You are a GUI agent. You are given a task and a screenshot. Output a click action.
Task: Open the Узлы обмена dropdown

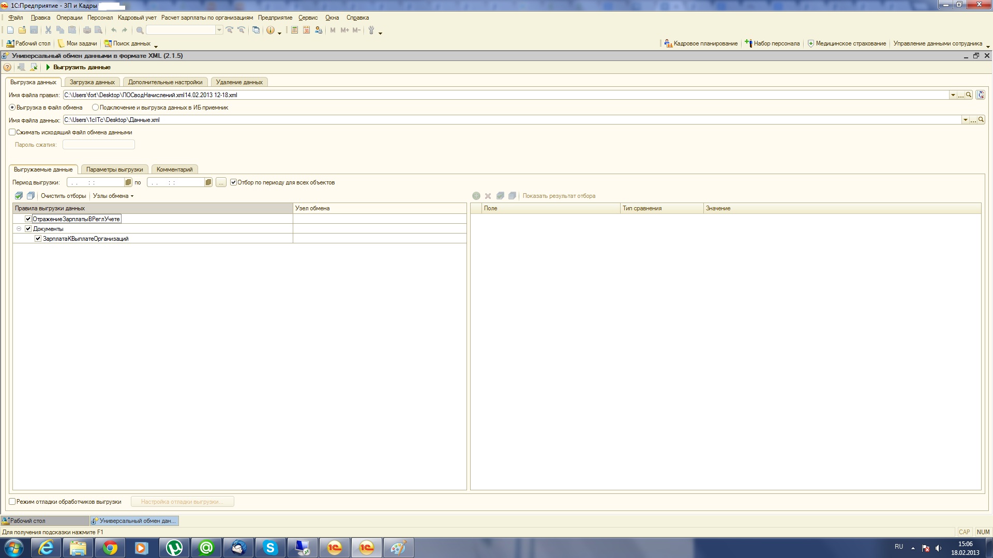click(x=113, y=196)
